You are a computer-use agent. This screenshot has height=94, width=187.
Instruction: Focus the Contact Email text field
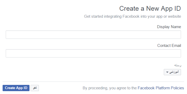tap(93, 53)
